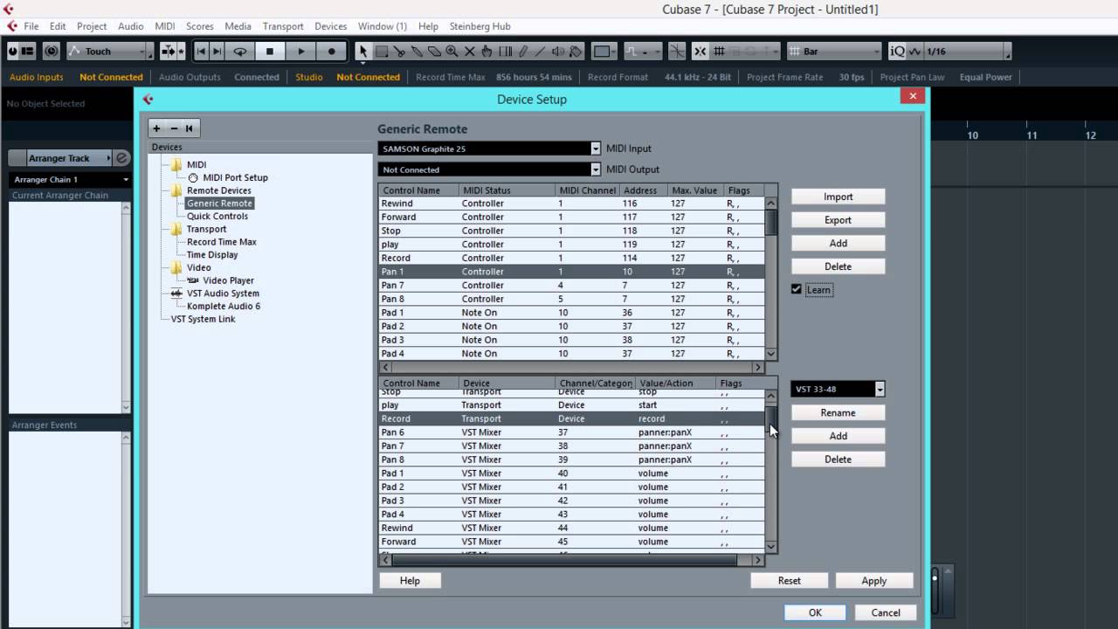Enable the Learn checkbox
The width and height of the screenshot is (1118, 629).
(797, 289)
